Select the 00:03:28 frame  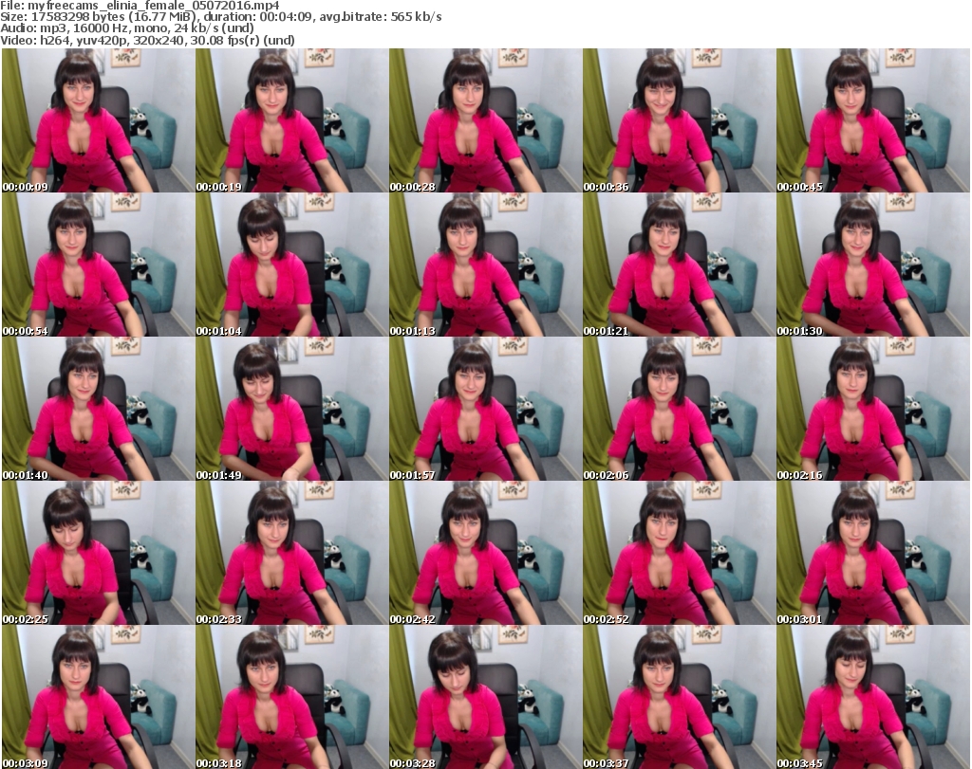point(485,697)
